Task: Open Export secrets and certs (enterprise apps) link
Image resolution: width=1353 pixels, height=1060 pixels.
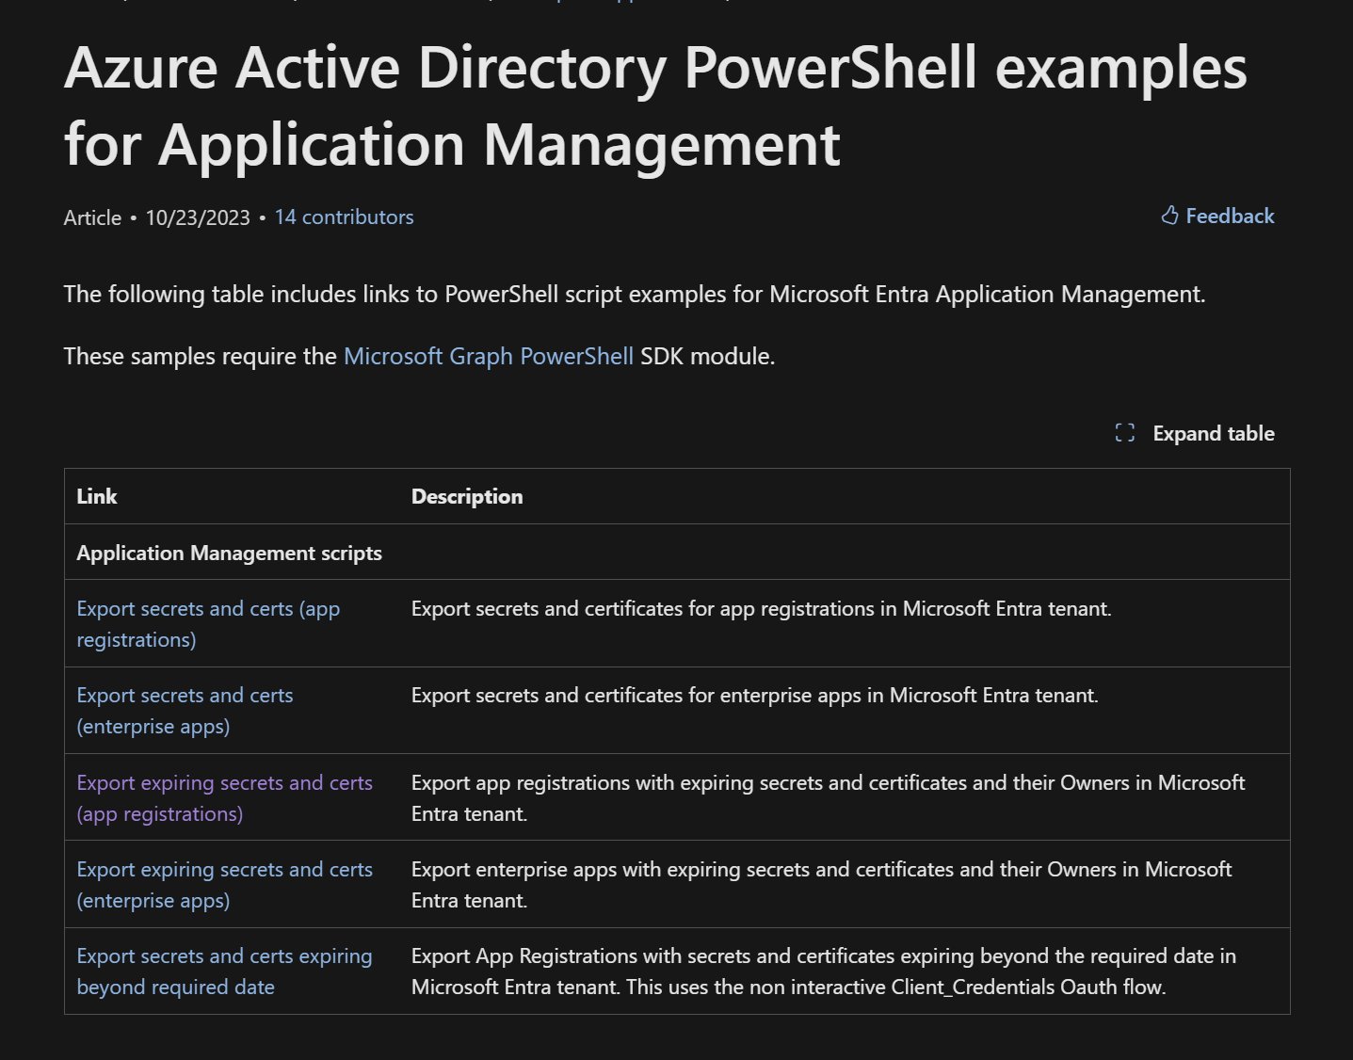Action: (x=185, y=710)
